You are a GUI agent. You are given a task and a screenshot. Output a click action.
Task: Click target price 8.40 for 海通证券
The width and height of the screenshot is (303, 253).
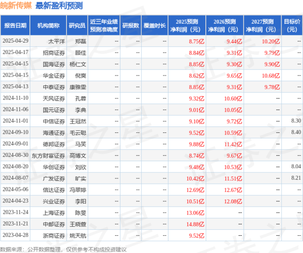296,132
